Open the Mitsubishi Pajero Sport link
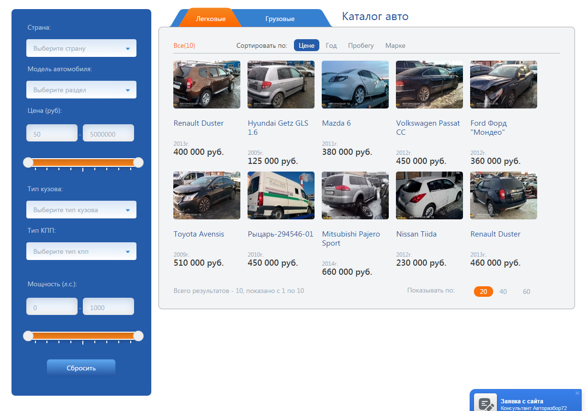 pyautogui.click(x=351, y=238)
